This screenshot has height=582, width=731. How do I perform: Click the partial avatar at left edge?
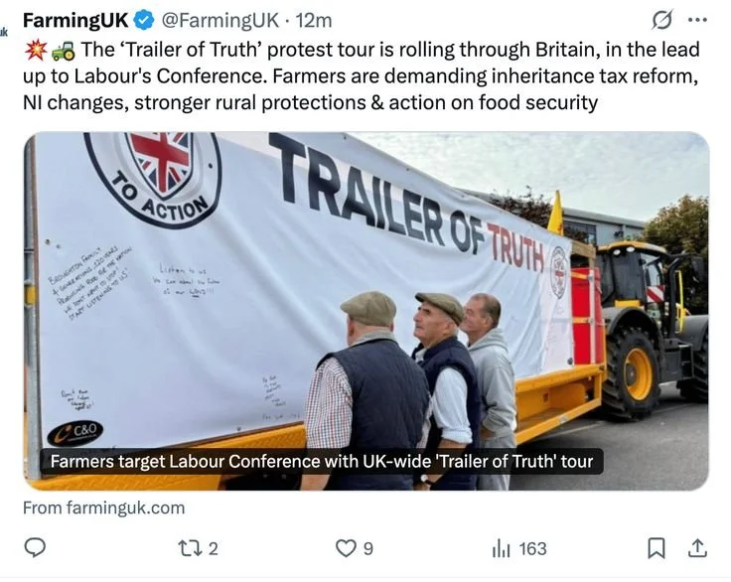point(4,32)
